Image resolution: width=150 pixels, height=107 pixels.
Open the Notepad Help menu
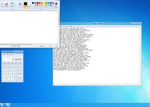tap(71, 26)
